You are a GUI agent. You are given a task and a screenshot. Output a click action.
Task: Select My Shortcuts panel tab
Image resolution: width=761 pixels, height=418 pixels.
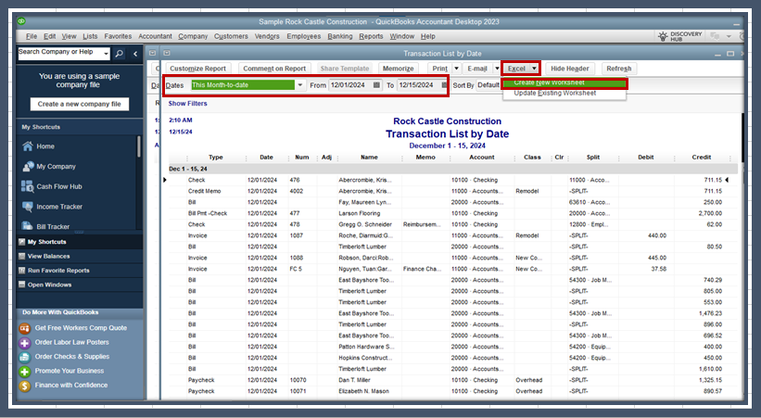pyautogui.click(x=80, y=242)
